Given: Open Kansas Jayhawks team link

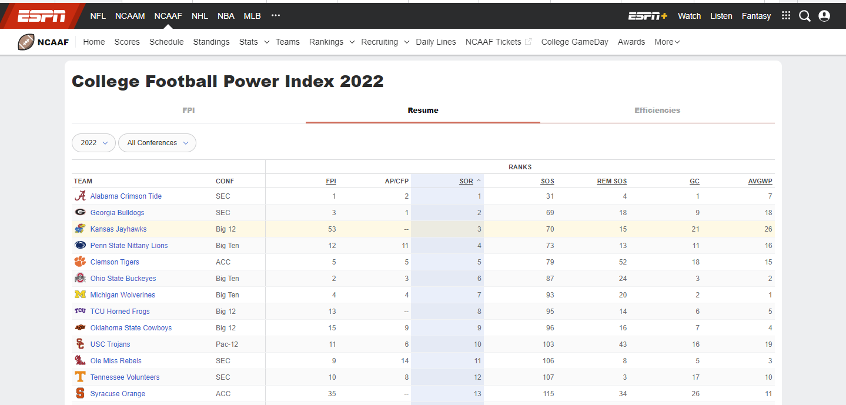Looking at the screenshot, I should (119, 229).
